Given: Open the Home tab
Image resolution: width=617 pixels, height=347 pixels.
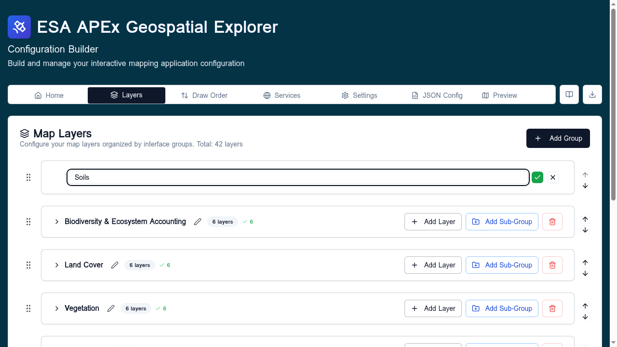Looking at the screenshot, I should (49, 95).
